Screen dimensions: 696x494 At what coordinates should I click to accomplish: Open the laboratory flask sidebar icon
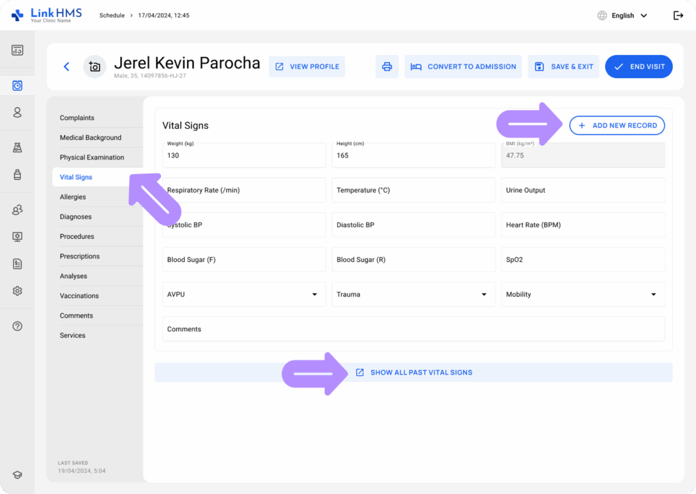click(x=18, y=147)
